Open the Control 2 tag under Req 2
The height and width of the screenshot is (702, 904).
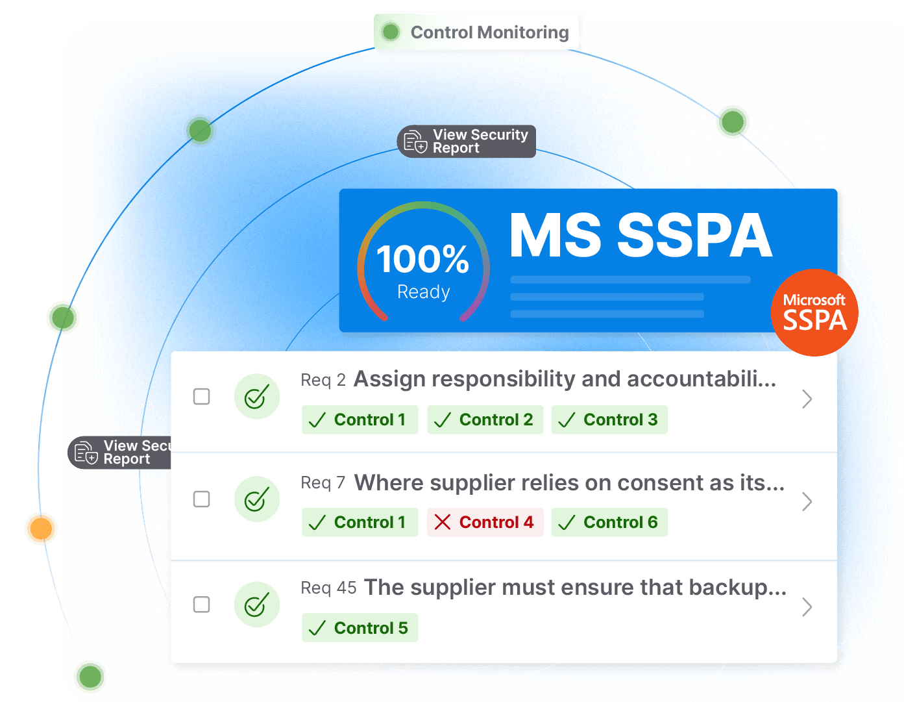pos(485,420)
